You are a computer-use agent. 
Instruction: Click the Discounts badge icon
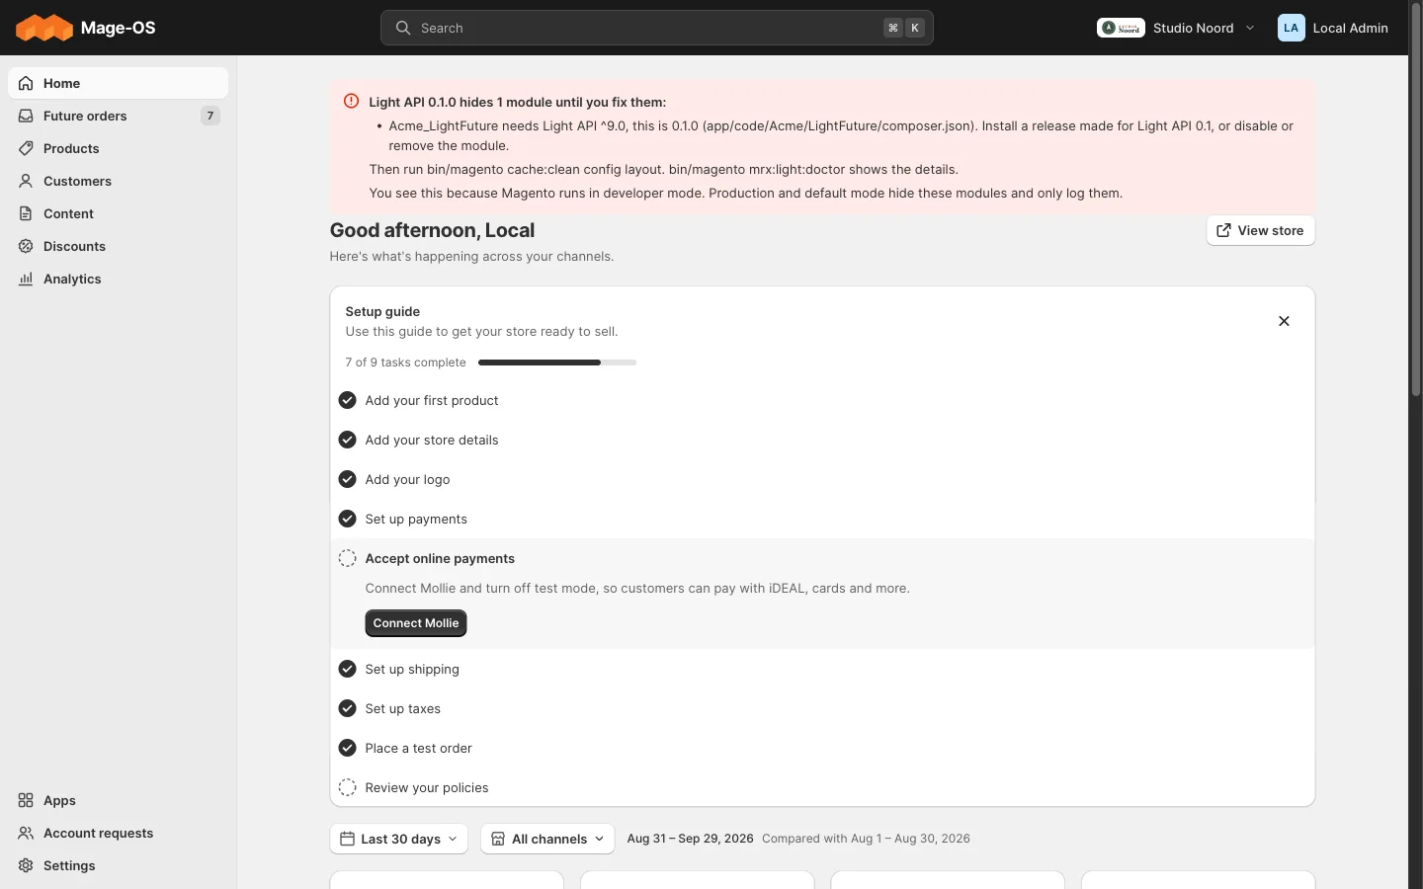coord(26,246)
